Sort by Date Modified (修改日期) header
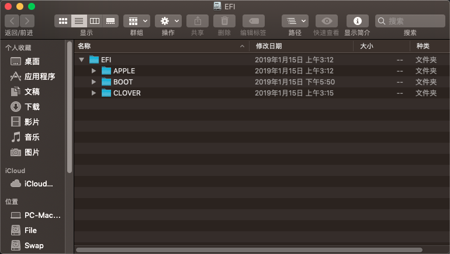Screen dimensions: 450x254 coord(301,46)
